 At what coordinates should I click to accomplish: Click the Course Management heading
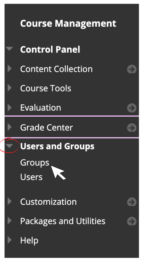pos(68,23)
